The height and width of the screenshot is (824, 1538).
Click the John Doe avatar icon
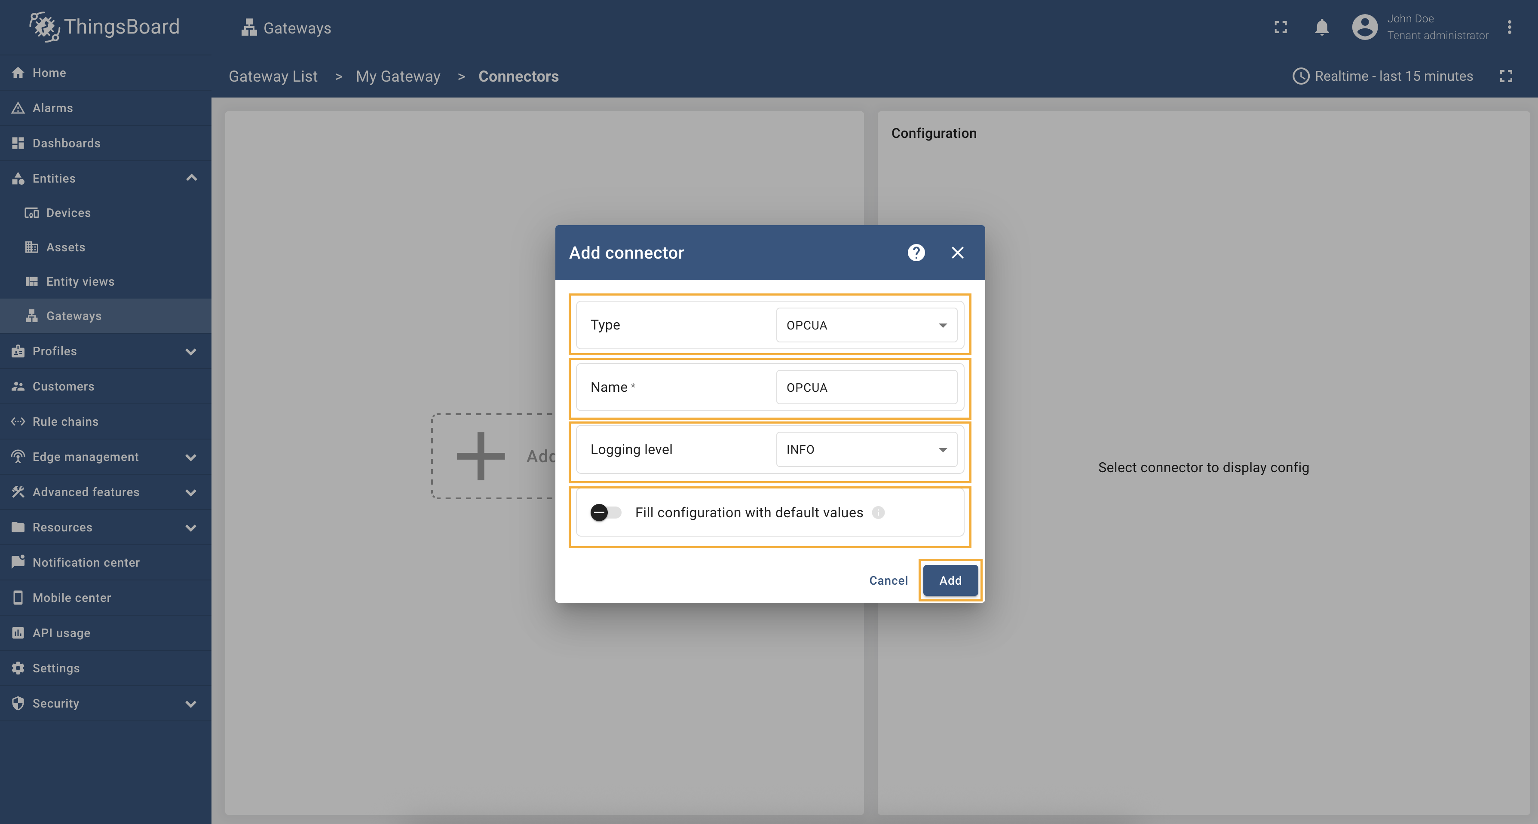(1364, 27)
